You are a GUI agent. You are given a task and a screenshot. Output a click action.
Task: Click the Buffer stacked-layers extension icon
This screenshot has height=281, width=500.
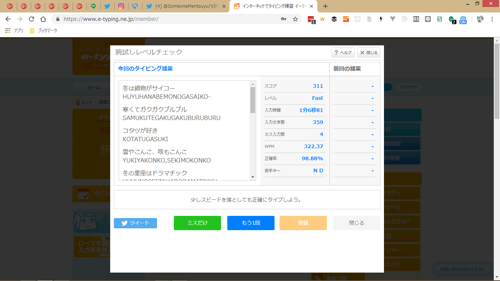(334, 19)
